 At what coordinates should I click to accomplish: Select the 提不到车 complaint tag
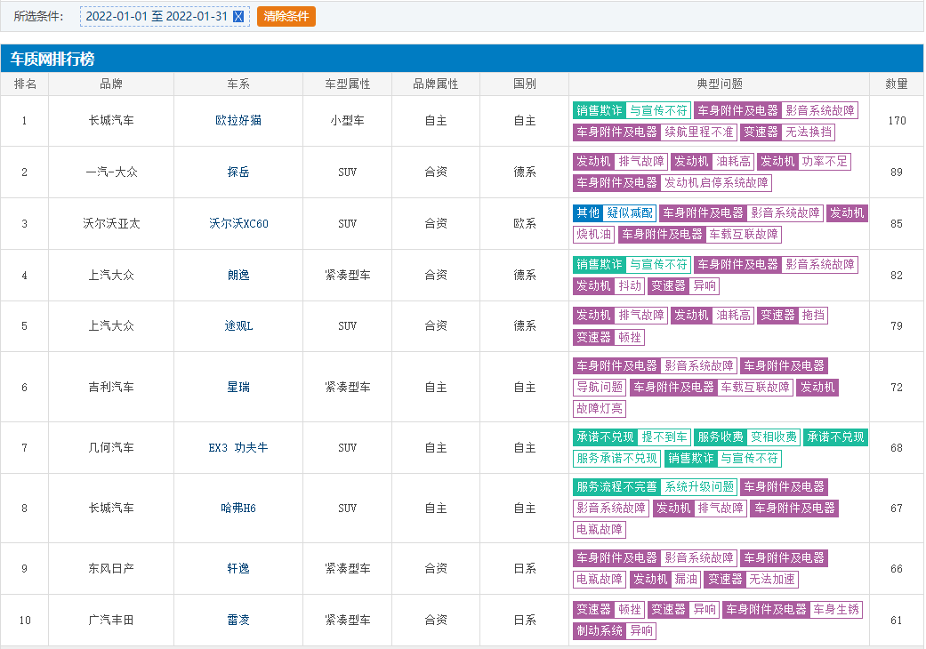coord(664,437)
